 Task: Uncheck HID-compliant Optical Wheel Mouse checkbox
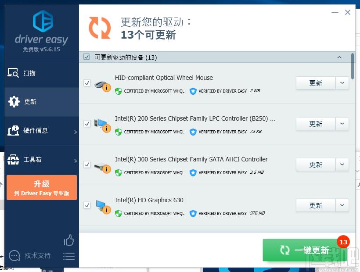point(87,83)
